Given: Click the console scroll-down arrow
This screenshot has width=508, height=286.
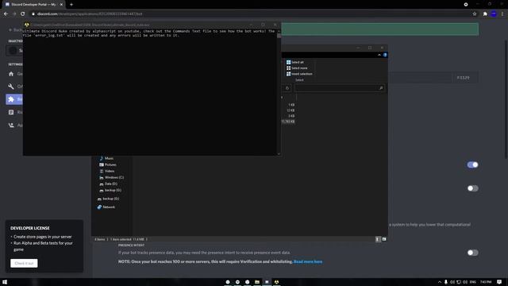Looking at the screenshot, I should point(279,153).
